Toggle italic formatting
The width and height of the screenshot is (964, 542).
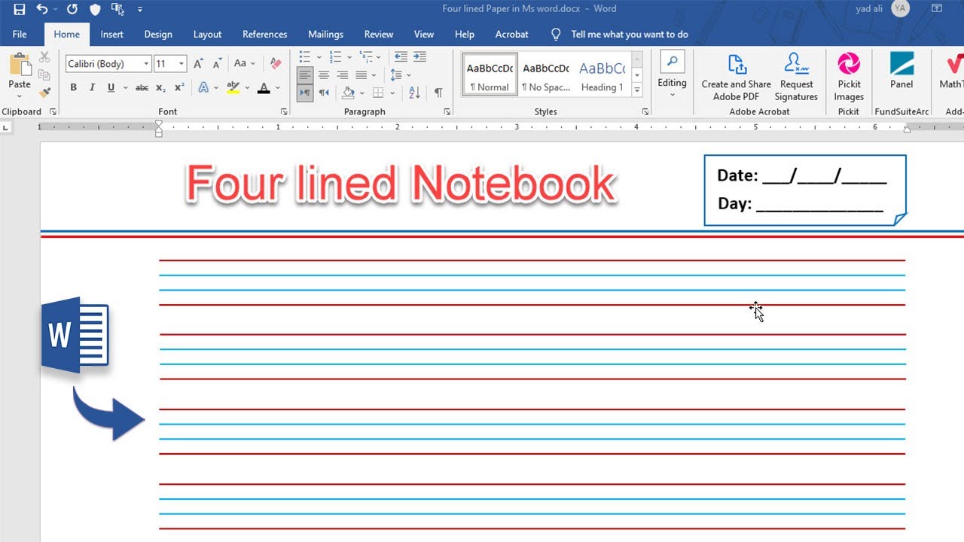pyautogui.click(x=92, y=88)
